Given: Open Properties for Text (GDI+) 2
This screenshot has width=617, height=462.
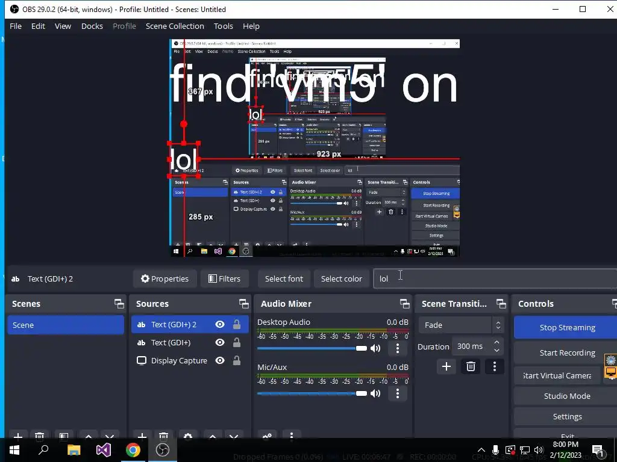Looking at the screenshot, I should [164, 279].
